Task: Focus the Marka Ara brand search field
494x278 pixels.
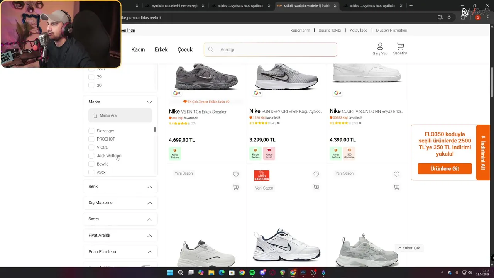Action: (120, 115)
